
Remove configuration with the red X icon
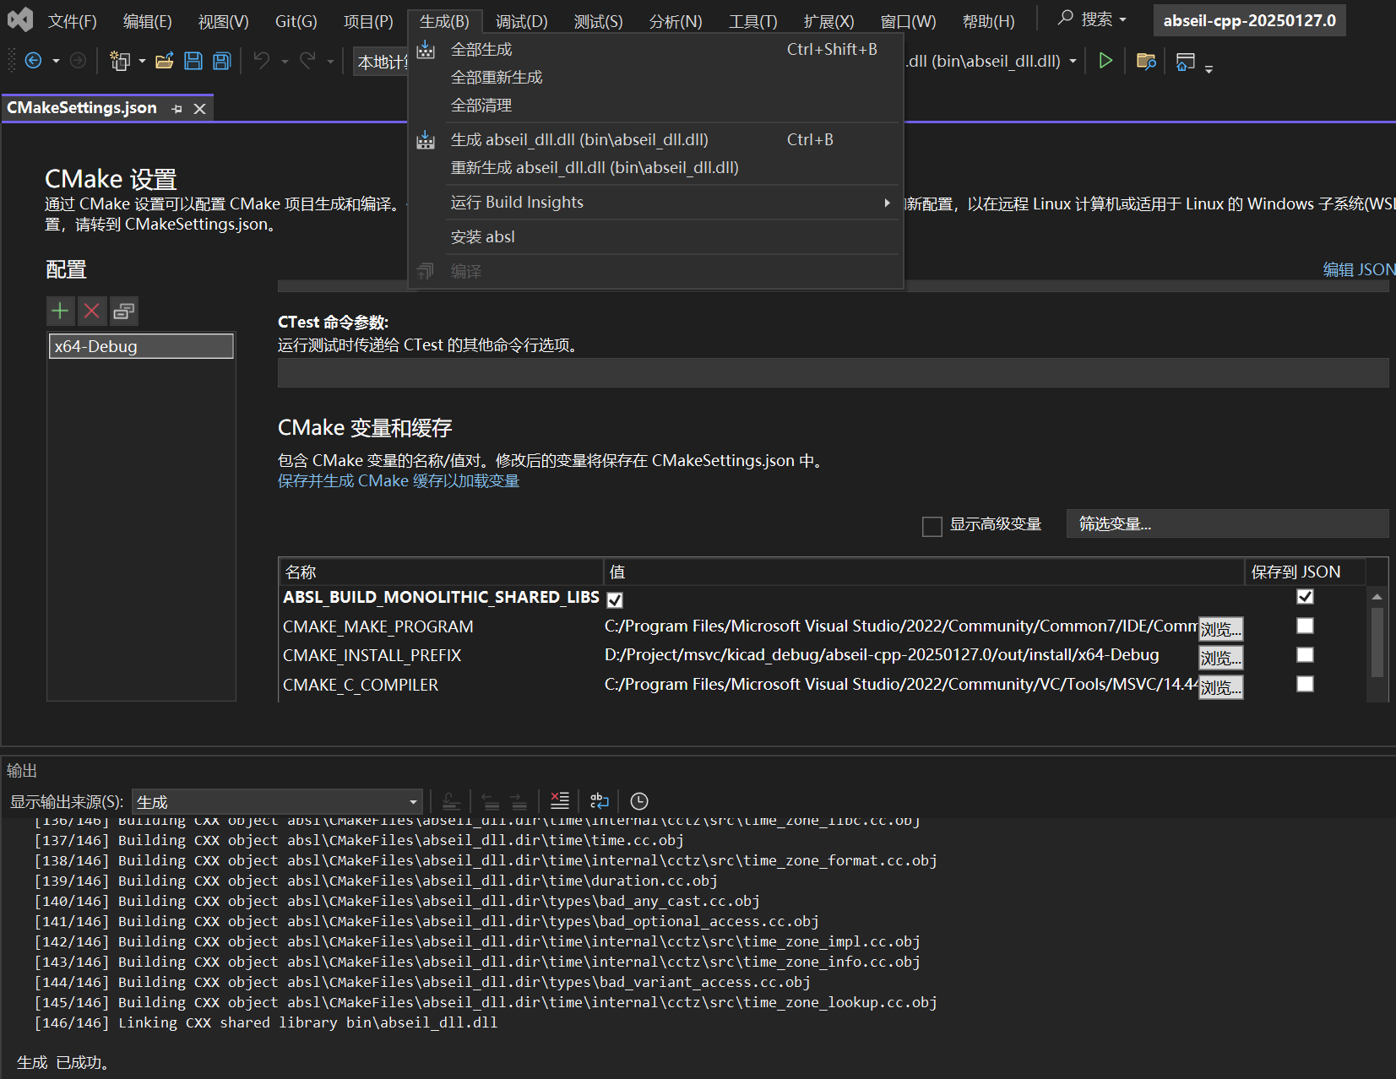pos(92,312)
